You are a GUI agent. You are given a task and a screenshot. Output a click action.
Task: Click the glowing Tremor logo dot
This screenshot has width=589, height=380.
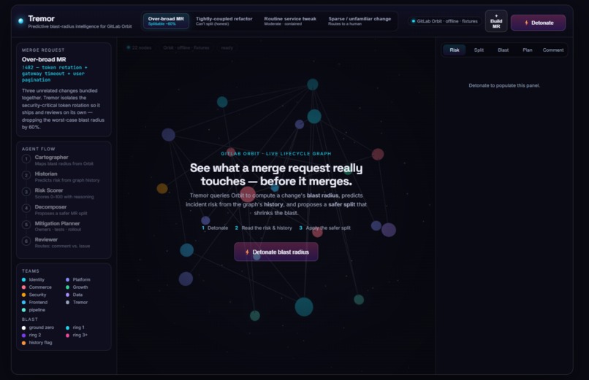click(20, 21)
